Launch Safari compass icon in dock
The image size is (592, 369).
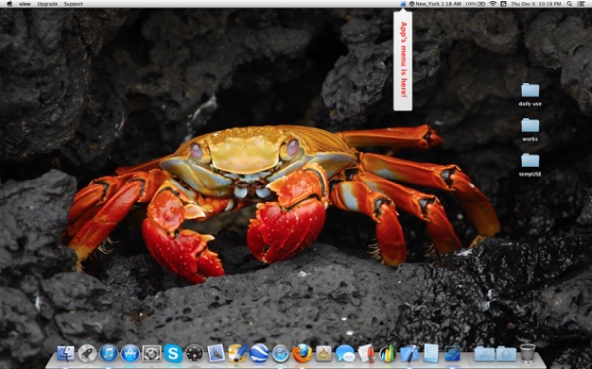281,354
